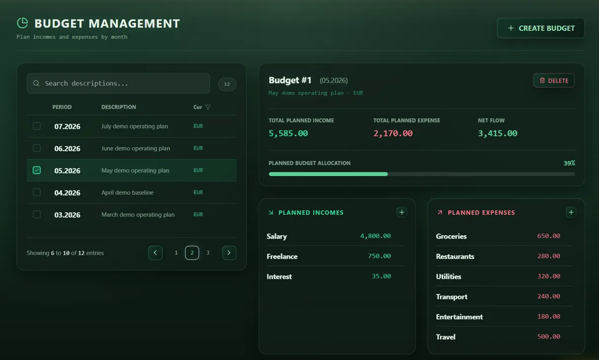Viewport: 599px width, 360px height.
Task: Tick the checkbox for 03.2026
Action: pos(37,214)
